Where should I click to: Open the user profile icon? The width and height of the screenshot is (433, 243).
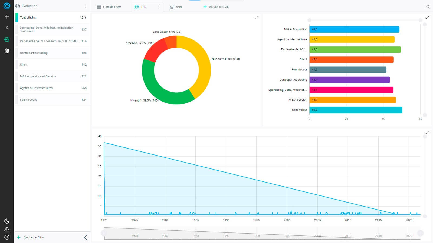tap(7, 237)
